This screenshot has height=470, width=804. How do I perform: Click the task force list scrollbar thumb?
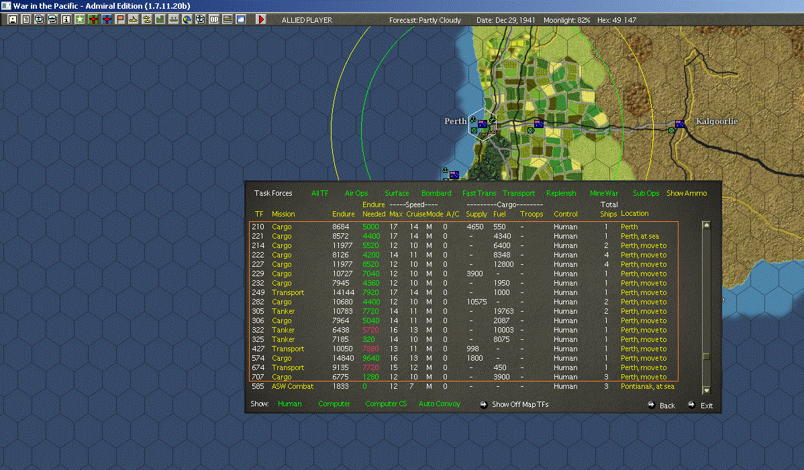tap(706, 356)
